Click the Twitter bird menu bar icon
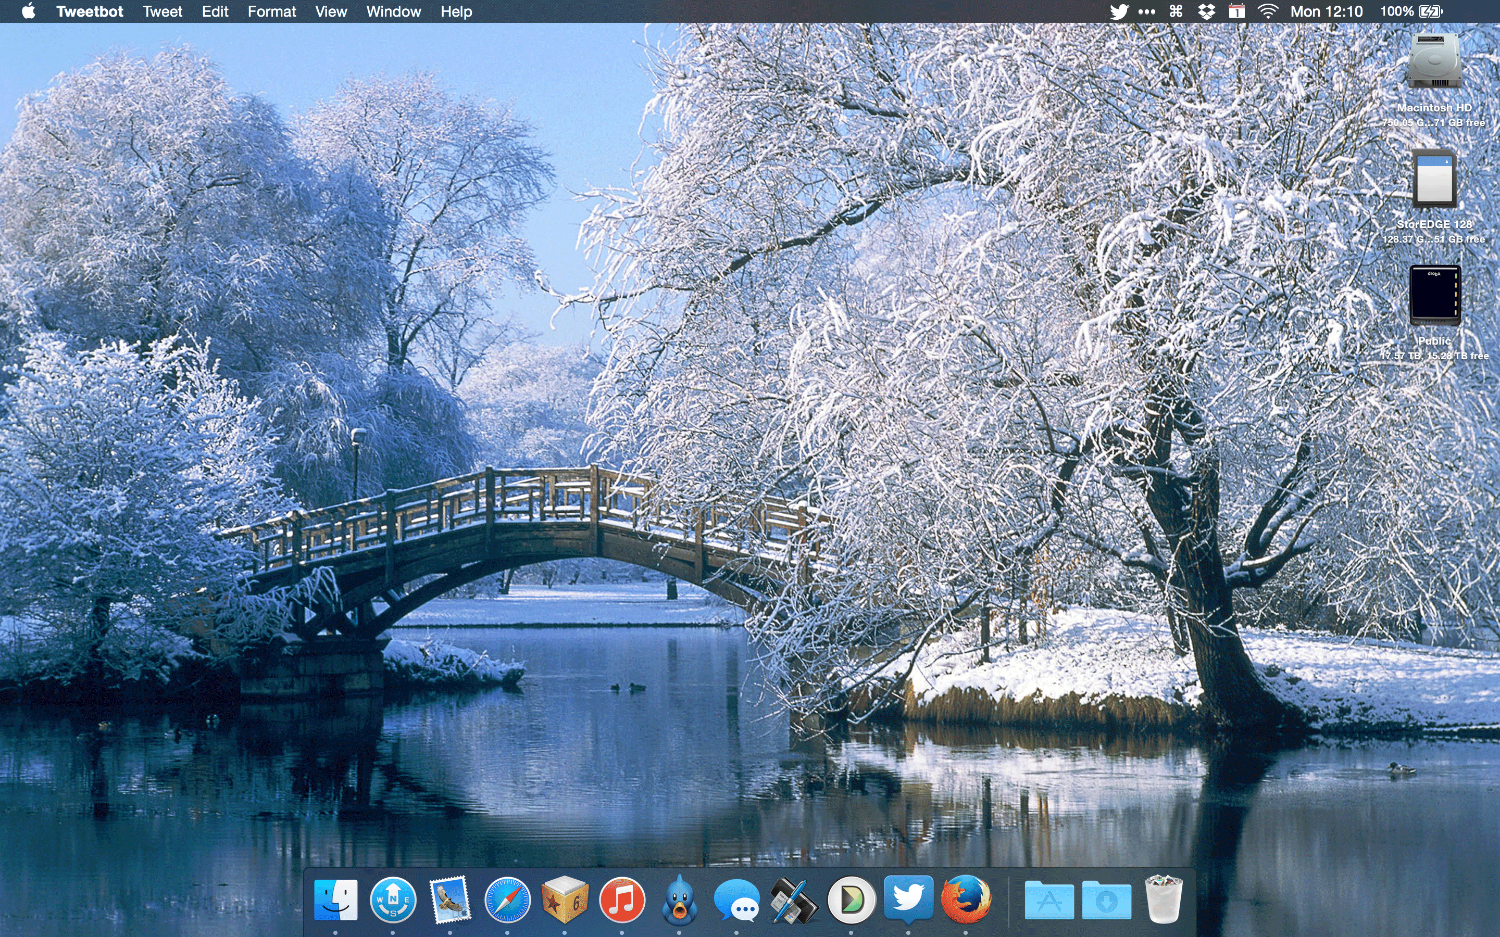 coord(1119,12)
